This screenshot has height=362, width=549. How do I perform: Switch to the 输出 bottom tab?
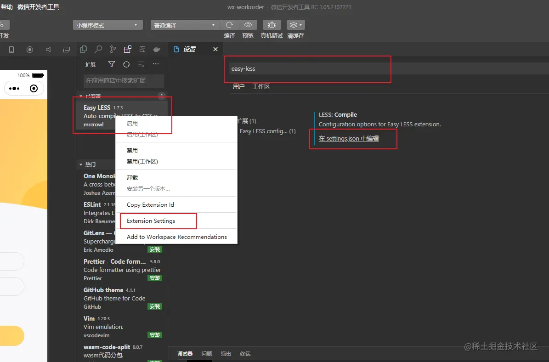click(226, 354)
